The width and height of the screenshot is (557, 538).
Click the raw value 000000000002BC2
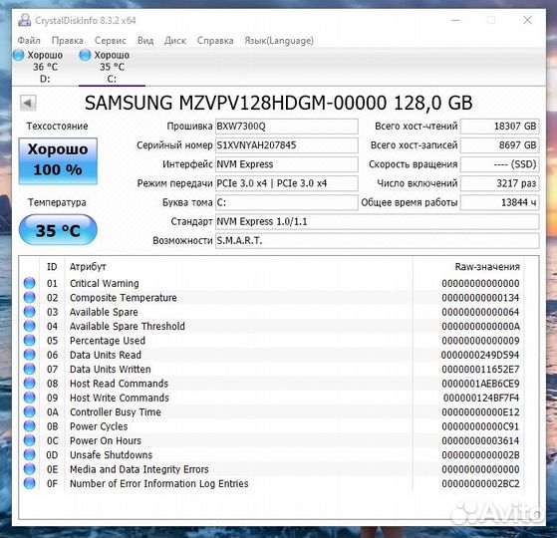480,483
